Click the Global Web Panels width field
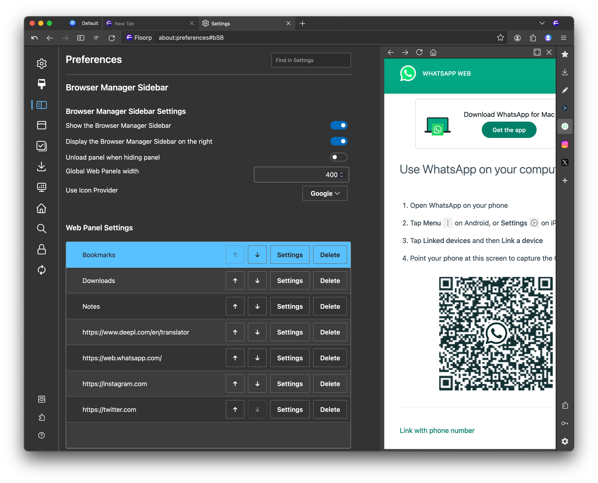 tap(301, 175)
